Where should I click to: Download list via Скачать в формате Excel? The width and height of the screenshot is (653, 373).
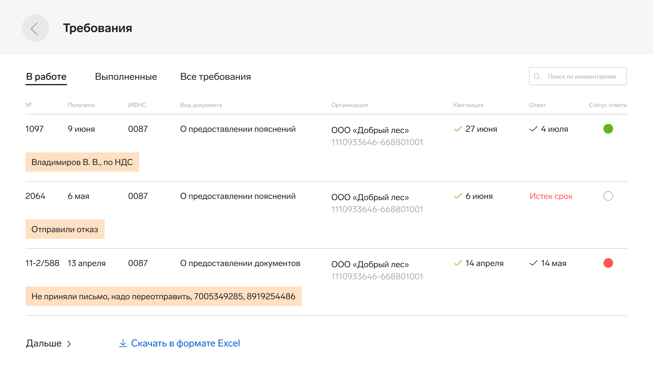tap(185, 343)
